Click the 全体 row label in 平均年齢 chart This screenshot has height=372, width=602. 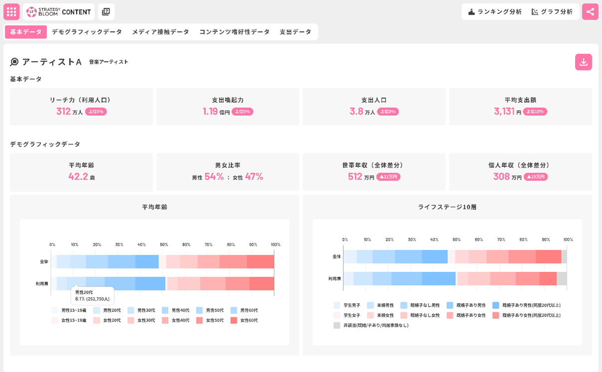[44, 261]
